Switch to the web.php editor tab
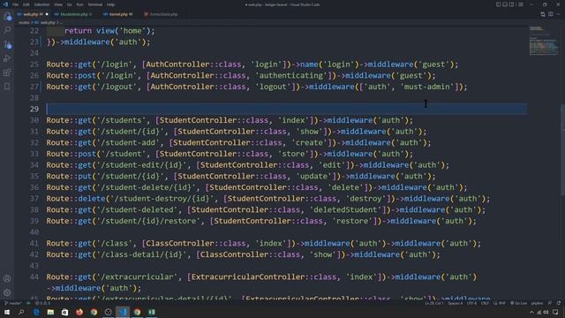 coord(33,14)
